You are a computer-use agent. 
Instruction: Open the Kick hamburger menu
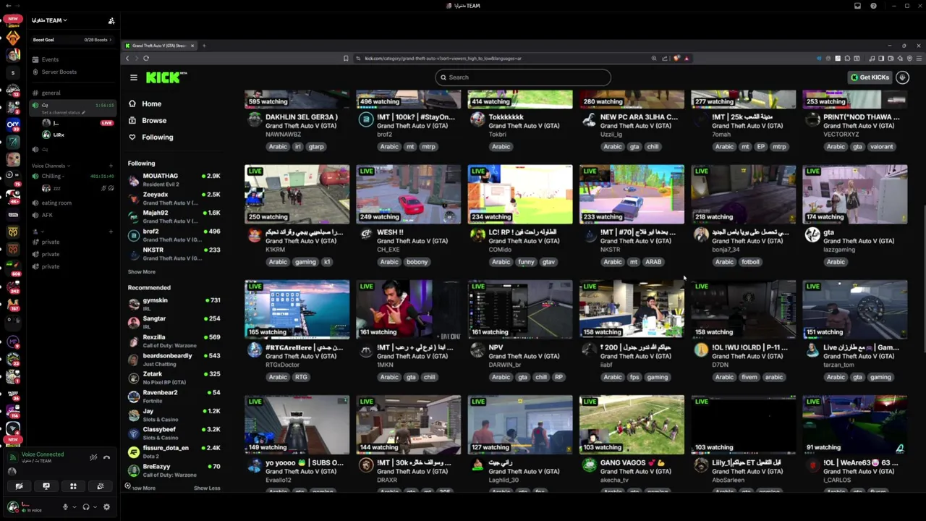[133, 77]
